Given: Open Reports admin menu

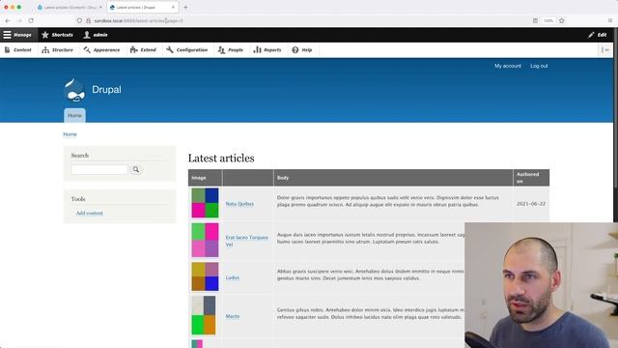Looking at the screenshot, I should click(267, 50).
